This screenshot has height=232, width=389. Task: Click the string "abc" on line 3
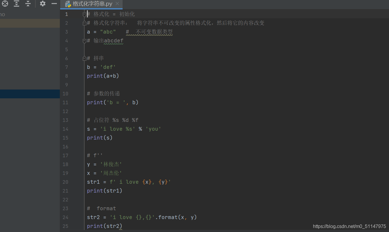(x=108, y=32)
